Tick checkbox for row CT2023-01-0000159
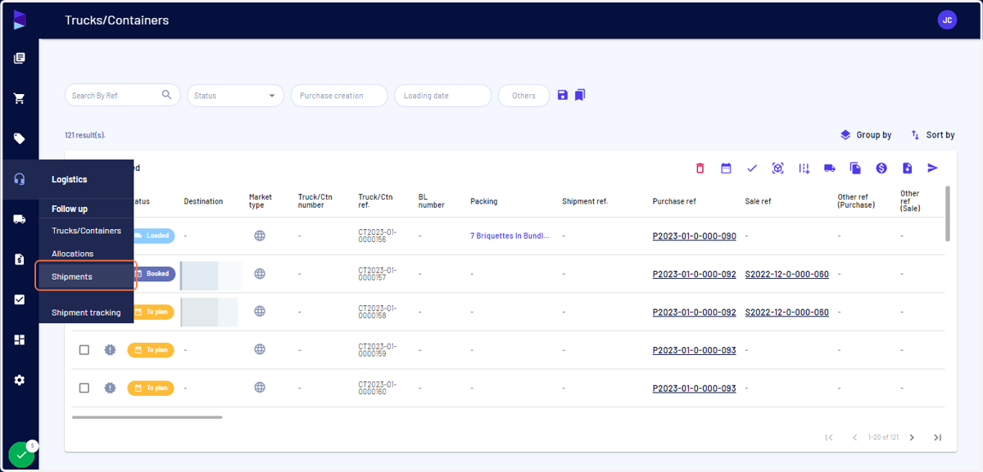The height and width of the screenshot is (472, 983). click(x=84, y=350)
